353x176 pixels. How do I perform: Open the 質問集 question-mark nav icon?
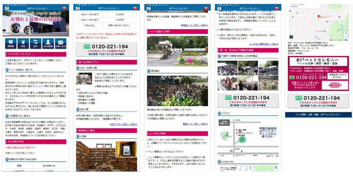point(11,44)
